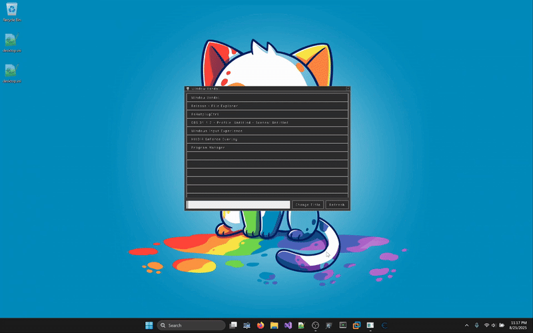This screenshot has width=533, height=333.
Task: Close the Window Vandal window
Action: pyautogui.click(x=348, y=89)
